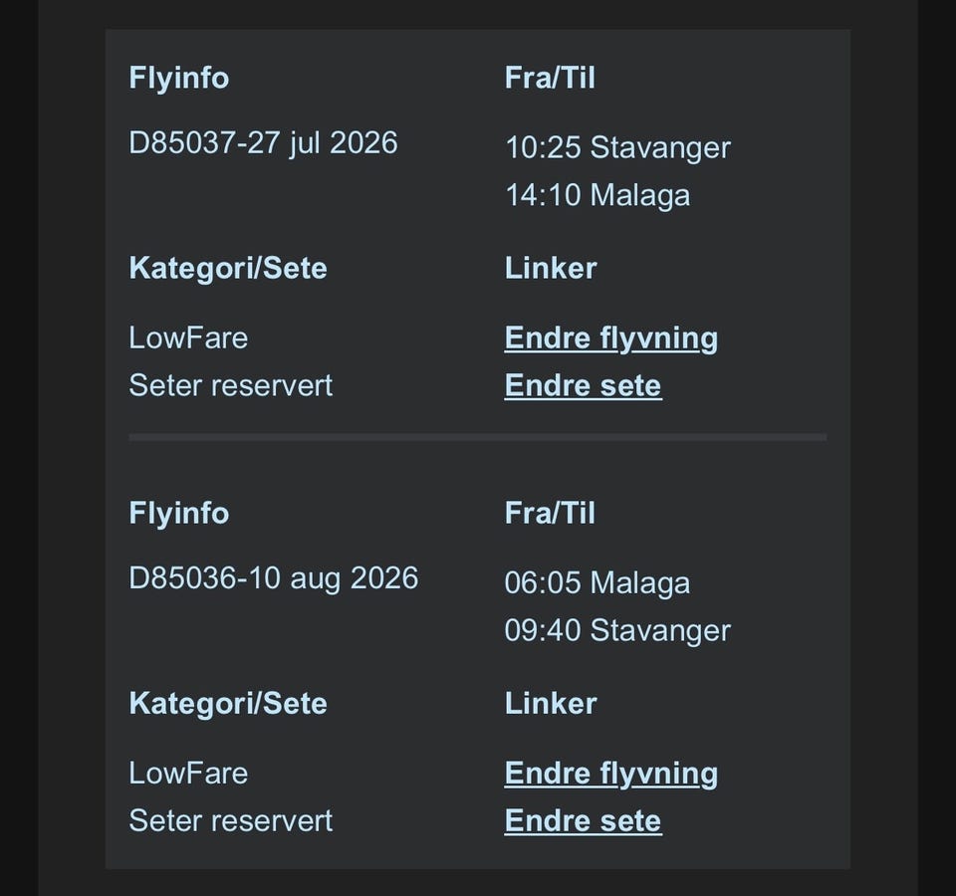Click the 06:05 Malaga departure line
Screen dimensions: 956x896
tap(597, 582)
